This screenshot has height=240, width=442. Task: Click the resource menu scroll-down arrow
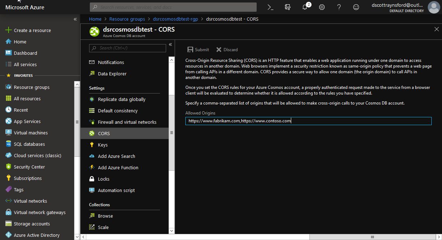[171, 231]
